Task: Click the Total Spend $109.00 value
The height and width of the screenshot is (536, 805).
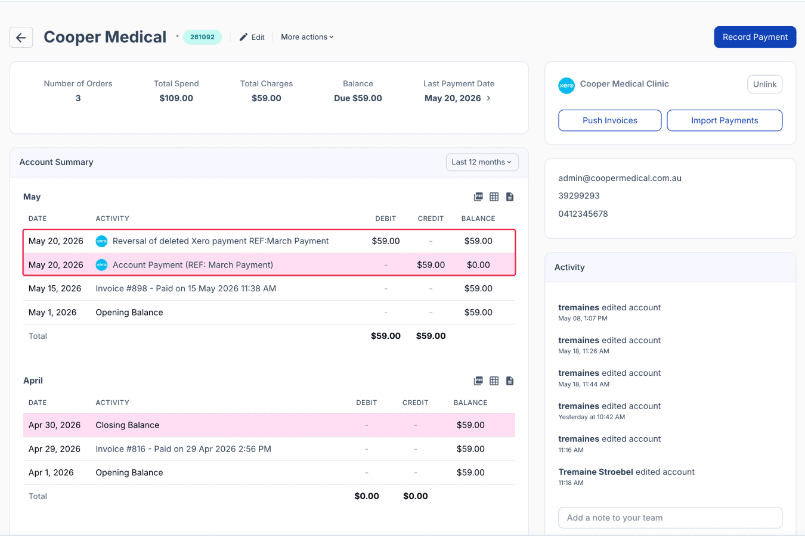Action: coord(176,98)
